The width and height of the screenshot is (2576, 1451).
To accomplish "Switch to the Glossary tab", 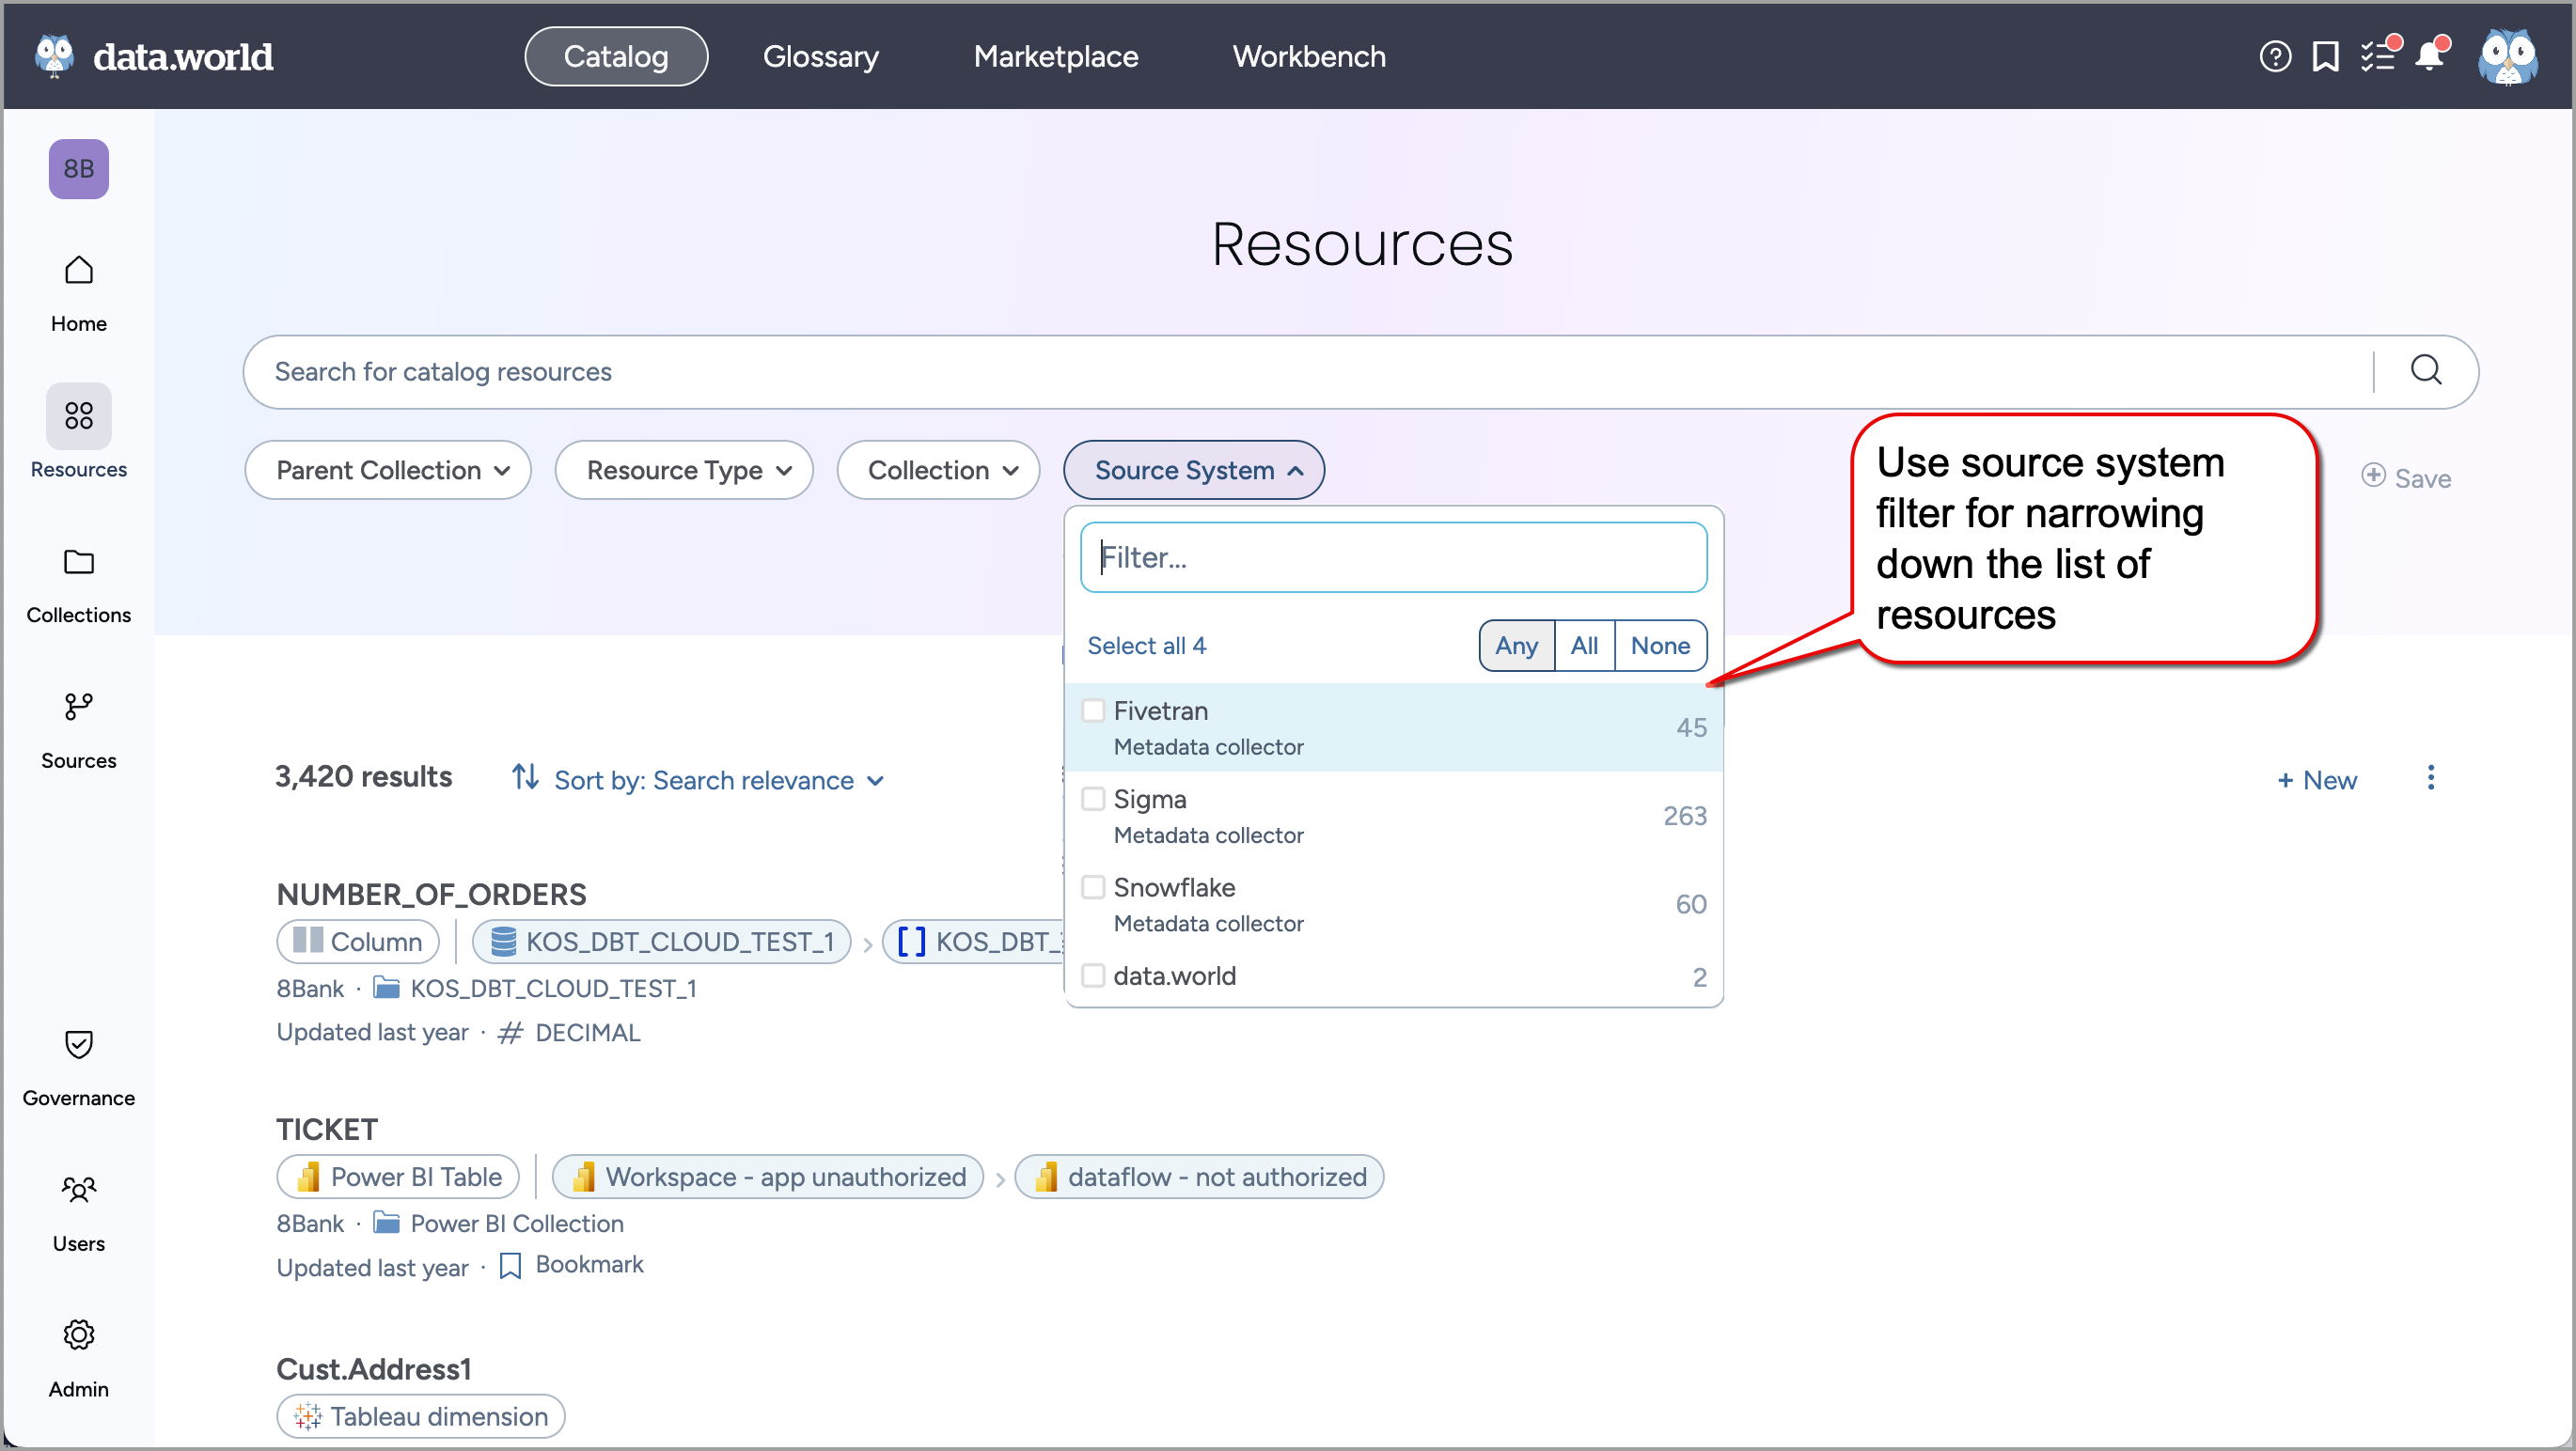I will [x=820, y=57].
